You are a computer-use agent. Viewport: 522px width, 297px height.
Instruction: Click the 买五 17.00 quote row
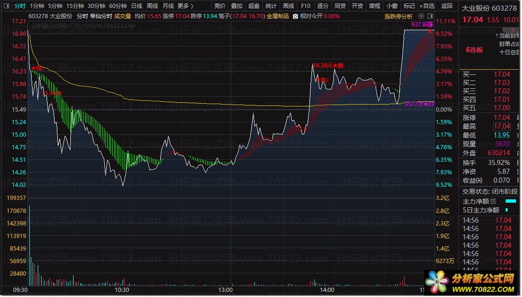pos(487,107)
